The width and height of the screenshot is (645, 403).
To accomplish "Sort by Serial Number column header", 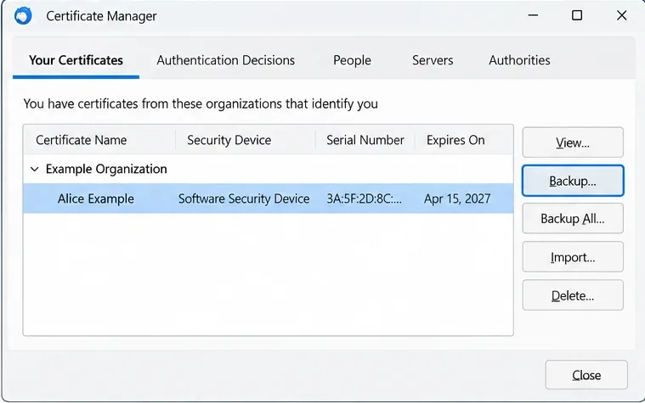I will [x=365, y=140].
